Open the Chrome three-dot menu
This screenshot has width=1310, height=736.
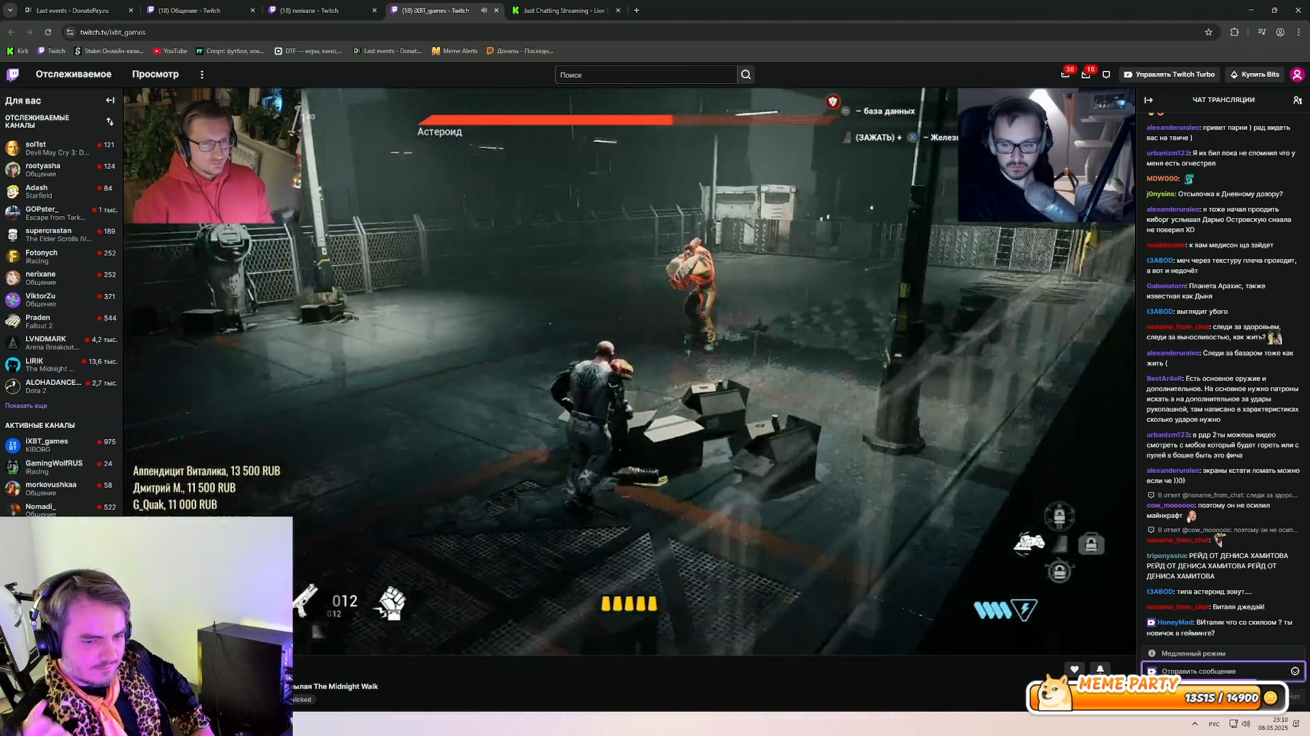tap(1298, 32)
